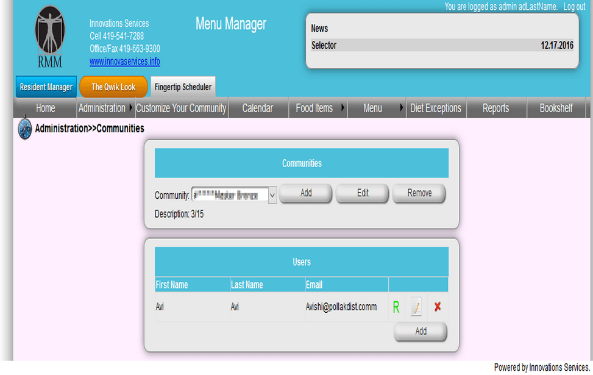Viewport: 593px width, 375px height.
Task: Click Remove in the Communities panel
Action: [x=419, y=193]
